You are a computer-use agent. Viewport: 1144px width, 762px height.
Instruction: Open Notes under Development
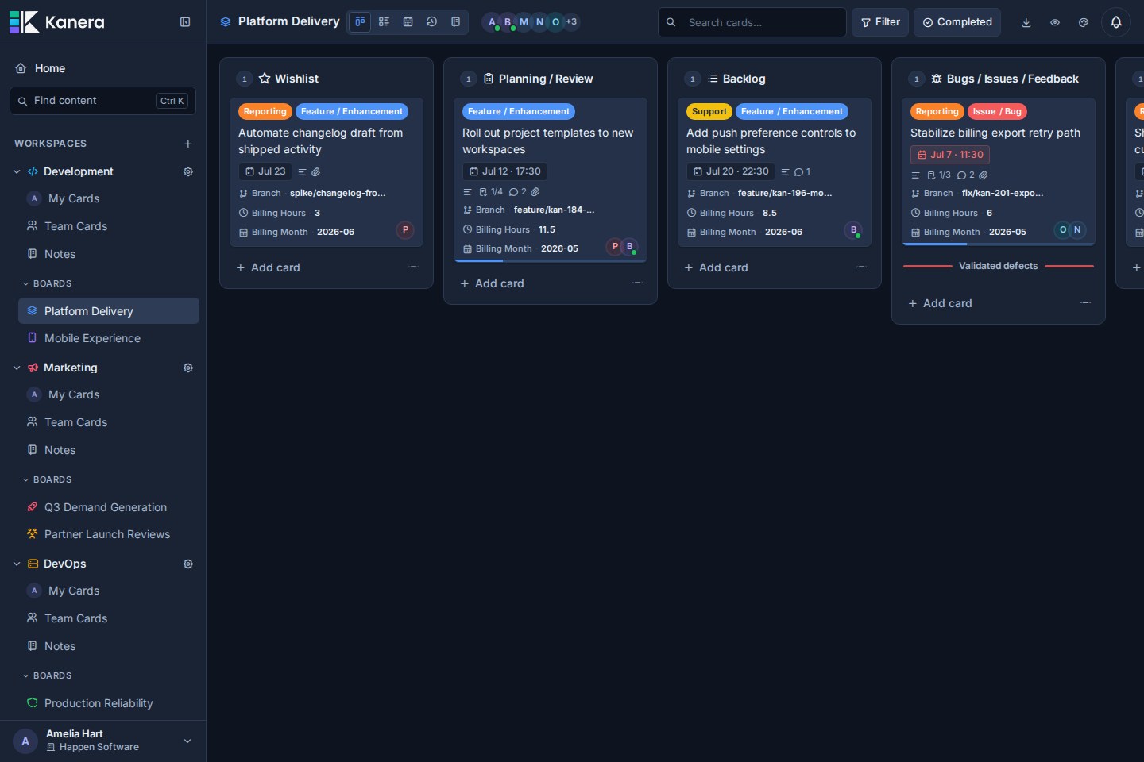click(60, 254)
